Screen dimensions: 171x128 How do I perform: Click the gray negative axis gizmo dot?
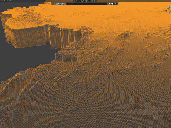click(169, 13)
